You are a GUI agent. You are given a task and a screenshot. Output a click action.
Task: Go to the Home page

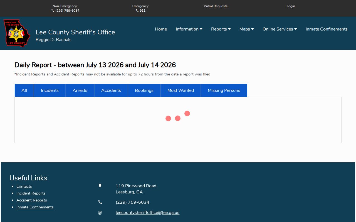tap(161, 29)
